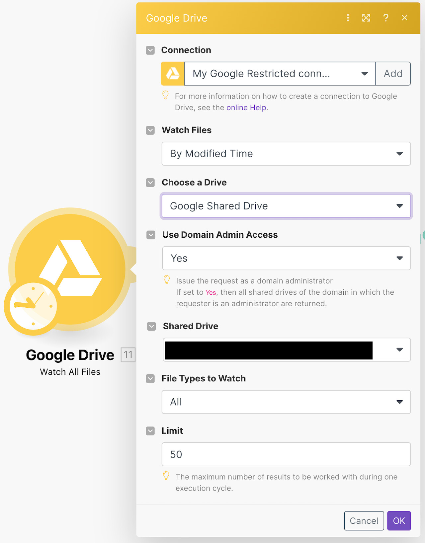Viewport: 425px width, 543px height.
Task: Toggle the Use Domain Admin Access section
Action: [151, 235]
